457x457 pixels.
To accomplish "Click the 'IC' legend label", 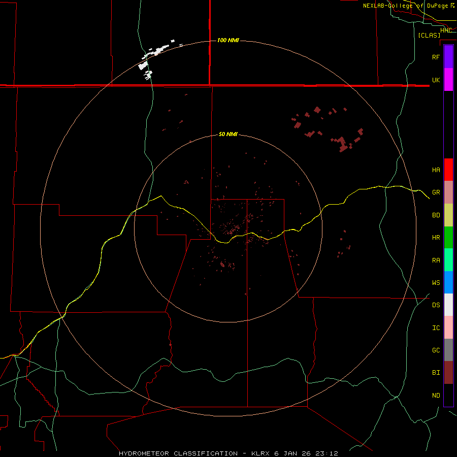I will (x=436, y=328).
